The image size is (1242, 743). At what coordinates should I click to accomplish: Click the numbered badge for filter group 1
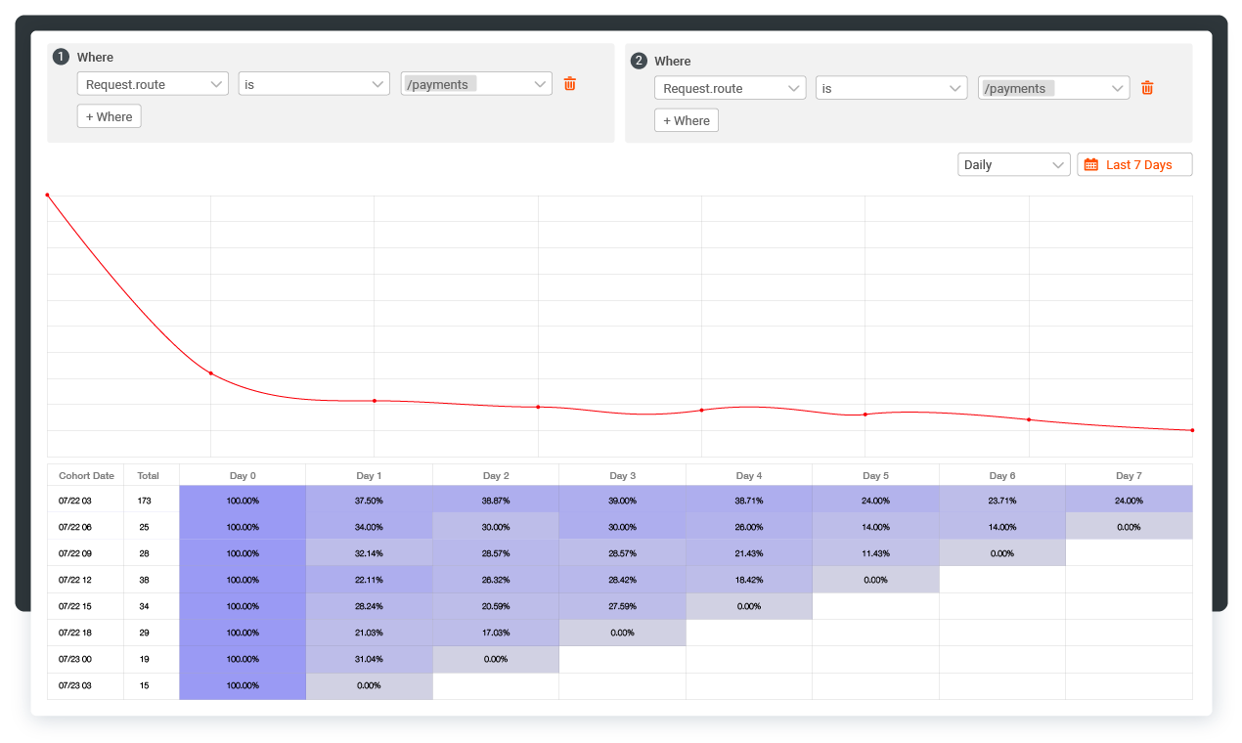(x=61, y=57)
